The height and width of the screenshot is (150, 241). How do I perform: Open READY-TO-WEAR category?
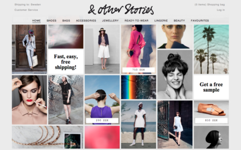click(136, 20)
